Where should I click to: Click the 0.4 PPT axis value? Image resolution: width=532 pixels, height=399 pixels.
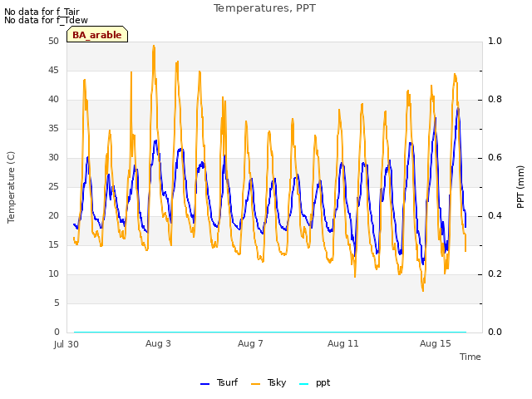[495, 216]
